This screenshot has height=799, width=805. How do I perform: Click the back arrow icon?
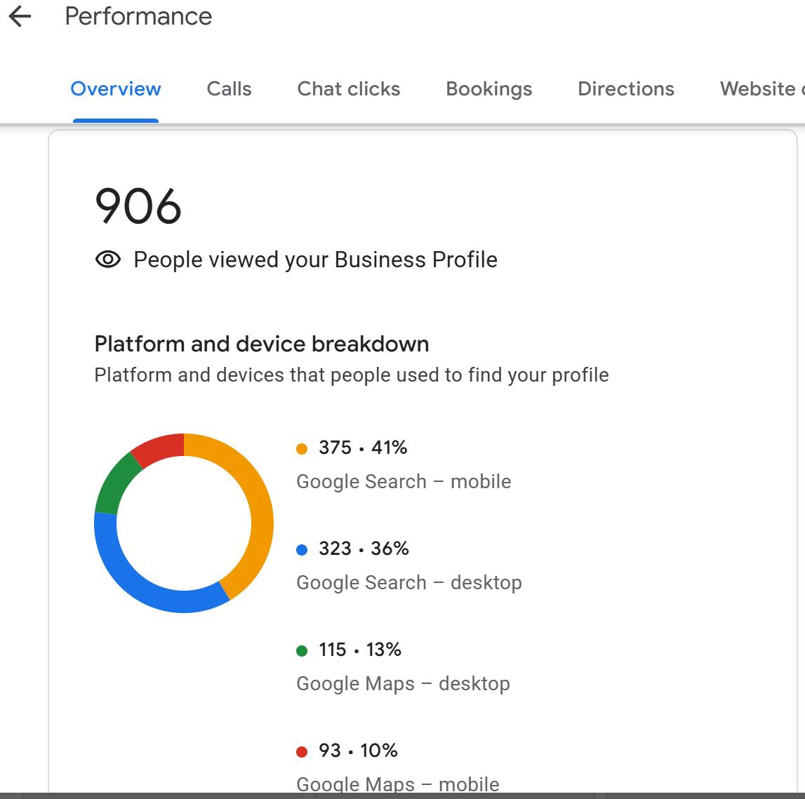(20, 17)
